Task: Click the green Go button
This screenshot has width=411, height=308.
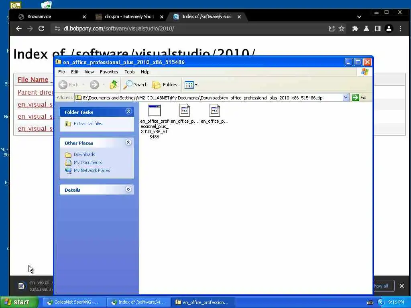Action: (x=359, y=98)
